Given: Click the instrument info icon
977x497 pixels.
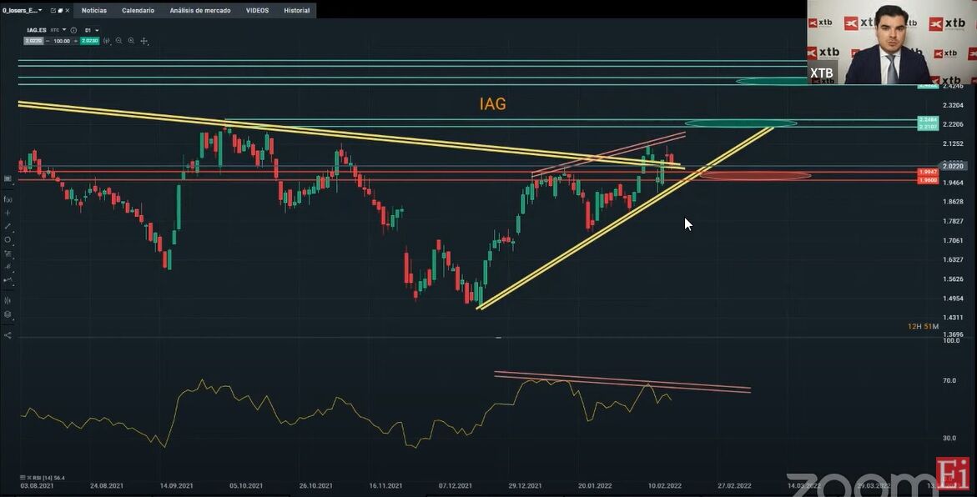Looking at the screenshot, I should tap(73, 30).
